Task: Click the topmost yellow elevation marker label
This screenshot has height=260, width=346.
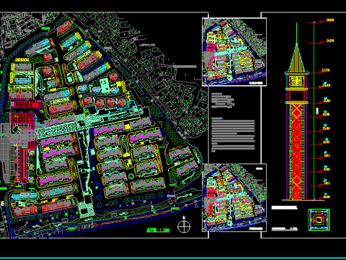Action: 330,20
